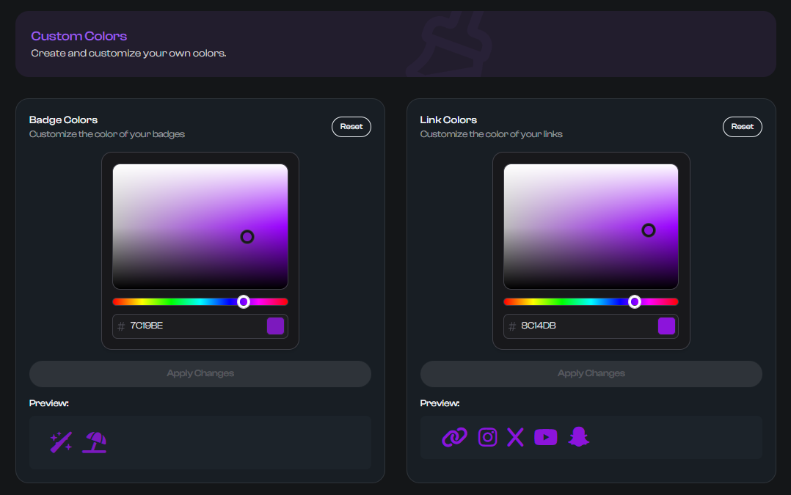Click the Snapchat ghost preview icon
791x495 pixels.
click(x=579, y=437)
